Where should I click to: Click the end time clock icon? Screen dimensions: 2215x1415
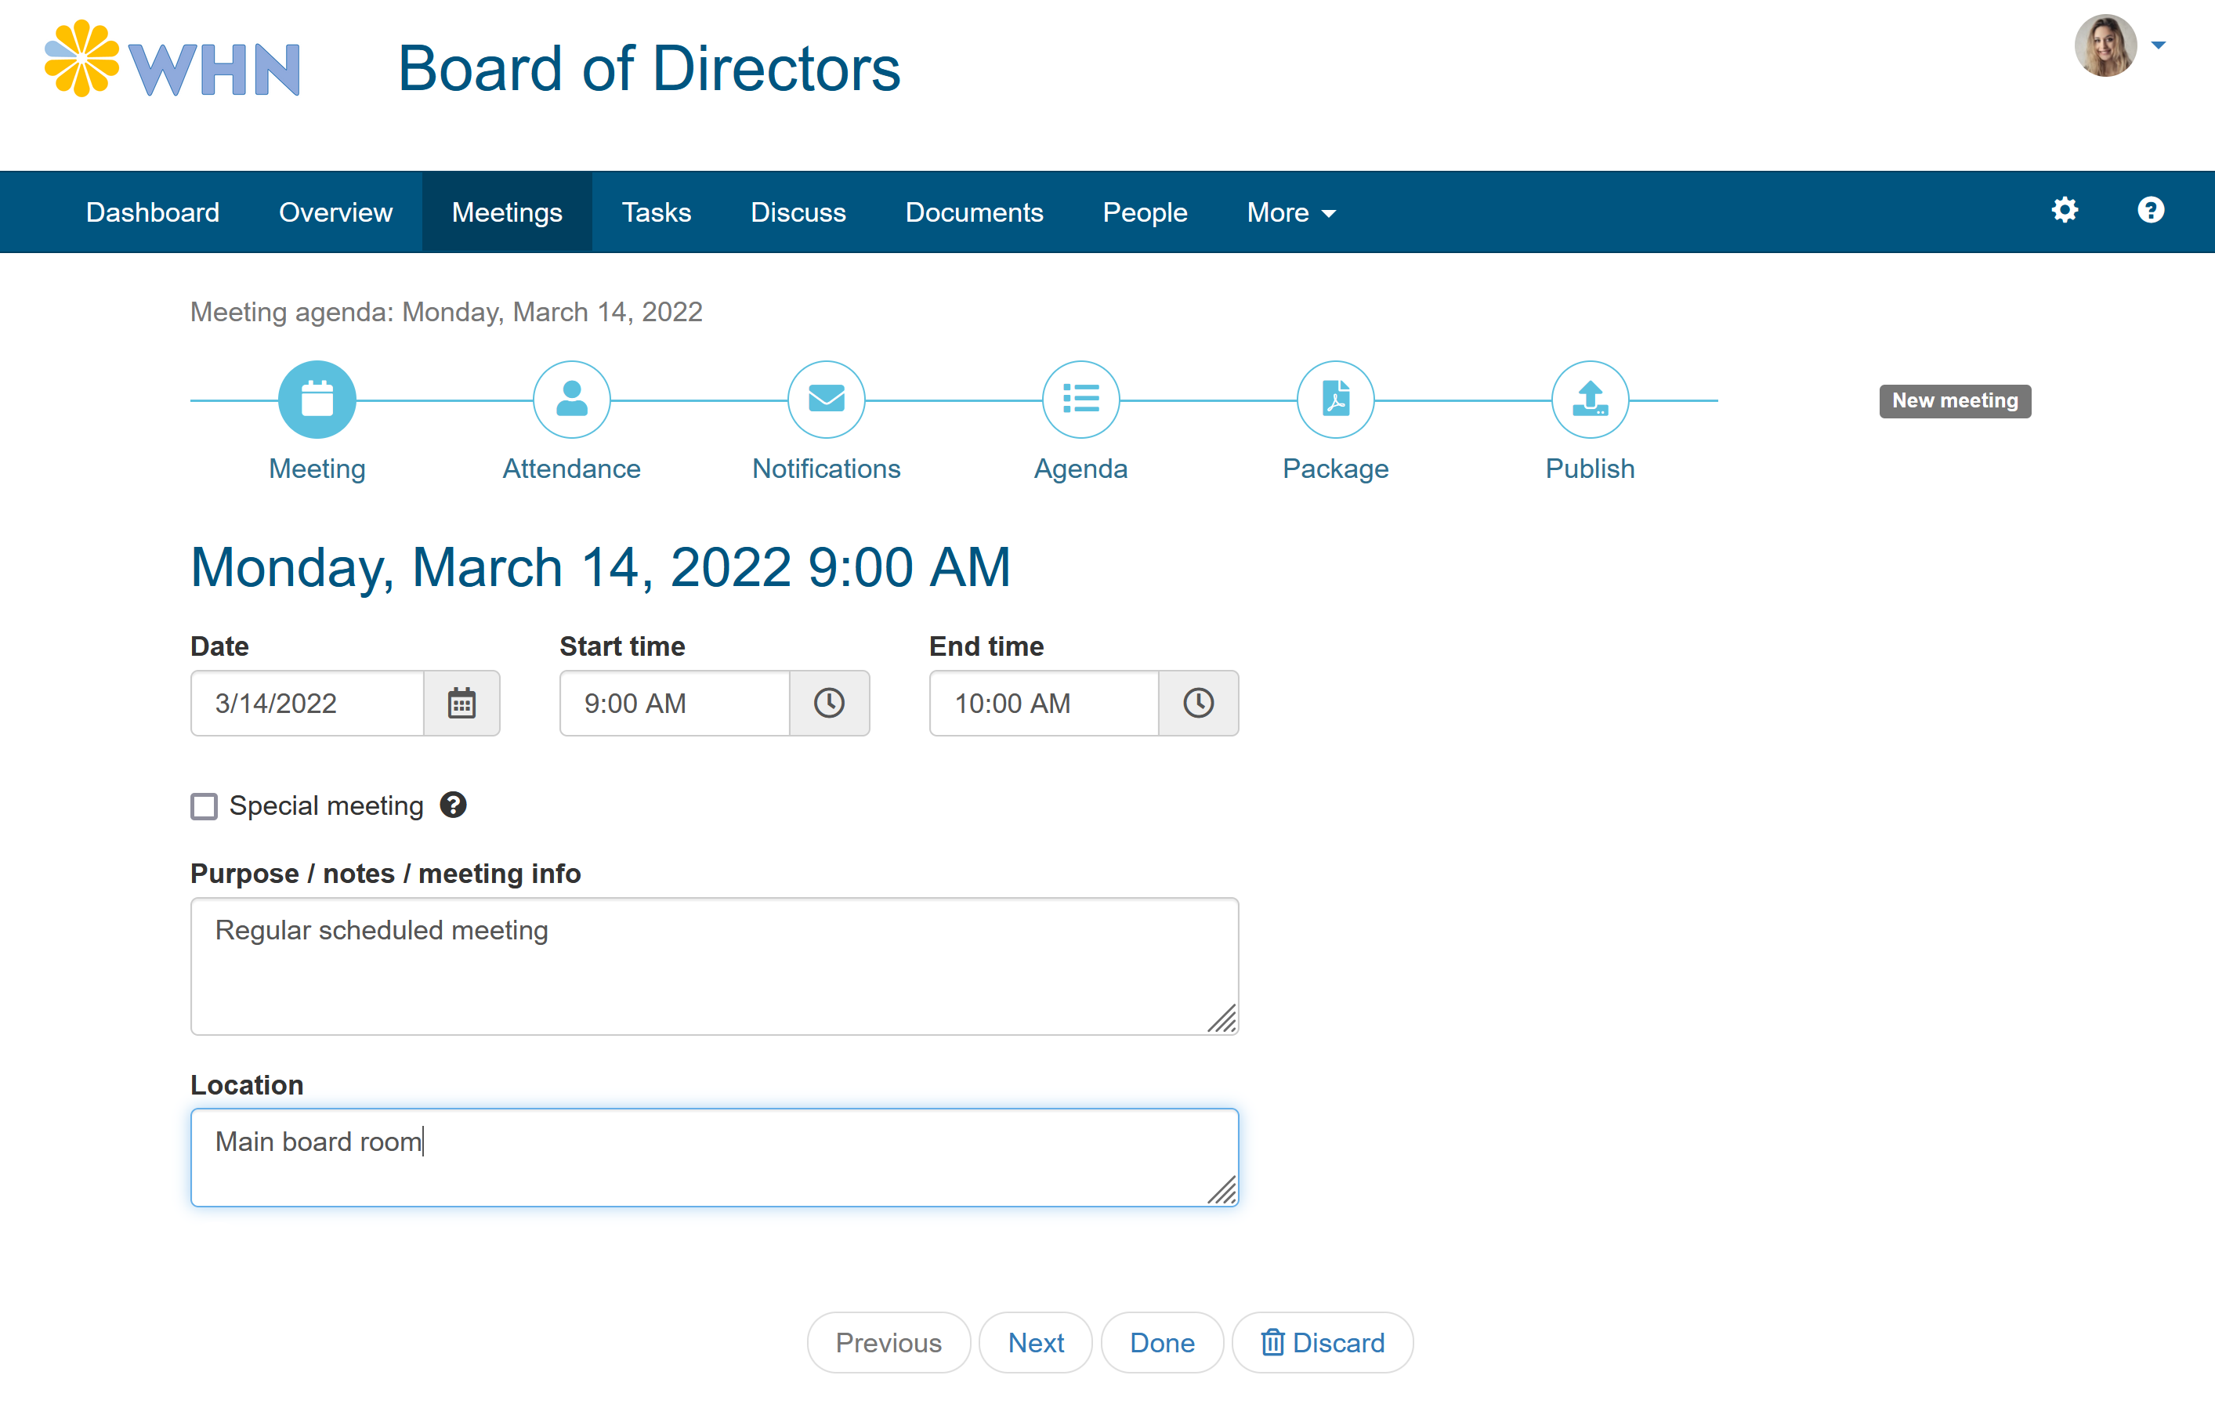click(1200, 703)
